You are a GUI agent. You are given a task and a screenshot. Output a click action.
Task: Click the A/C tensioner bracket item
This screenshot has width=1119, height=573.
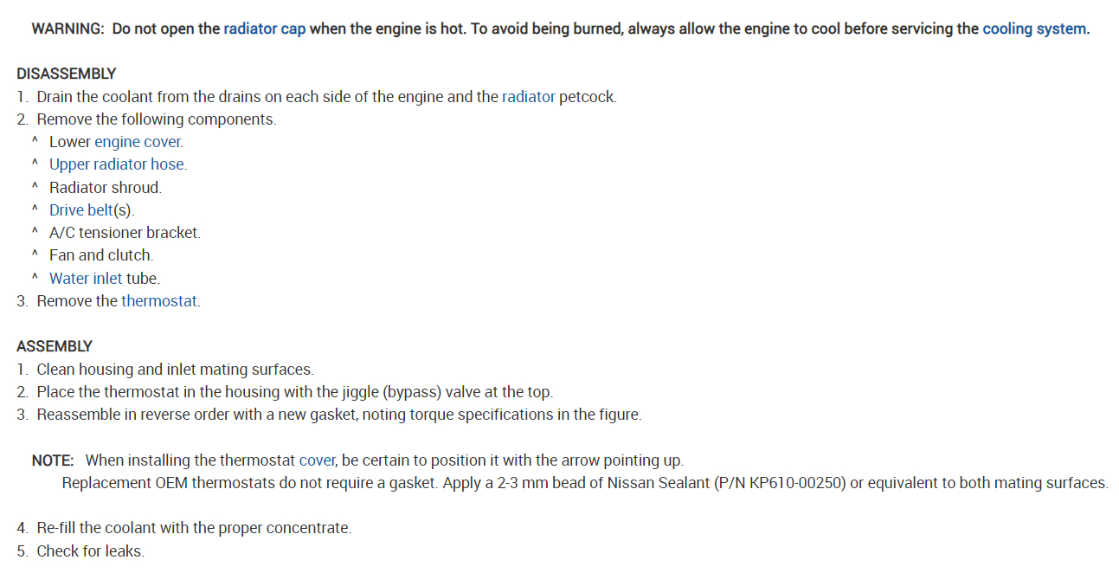coord(124,233)
